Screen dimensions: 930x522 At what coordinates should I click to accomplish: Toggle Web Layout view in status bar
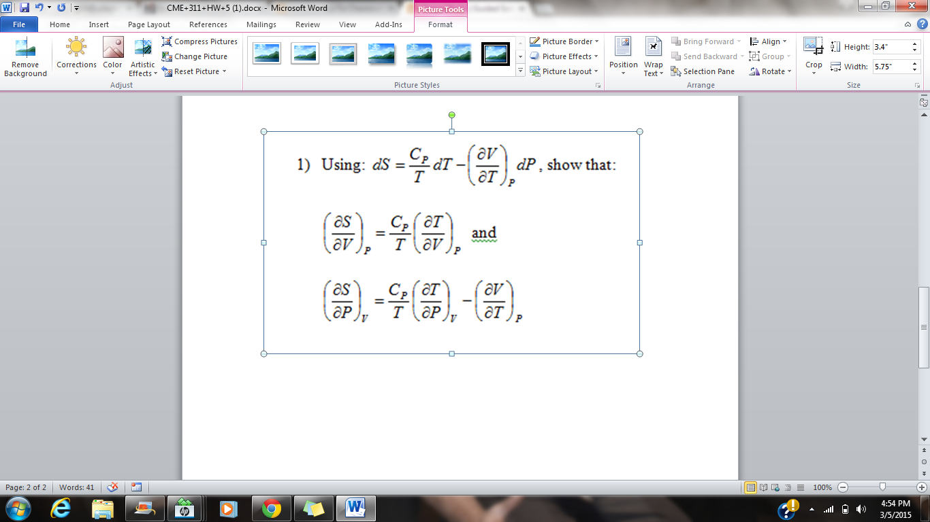pos(775,487)
